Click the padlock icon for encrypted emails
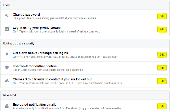The image size is (172, 111). tap(7, 106)
